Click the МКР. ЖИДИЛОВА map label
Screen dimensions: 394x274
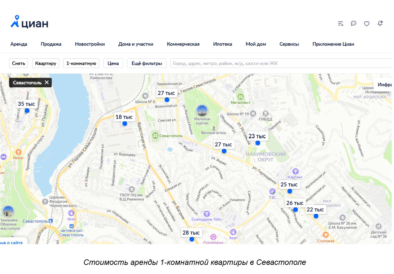(x=370, y=97)
